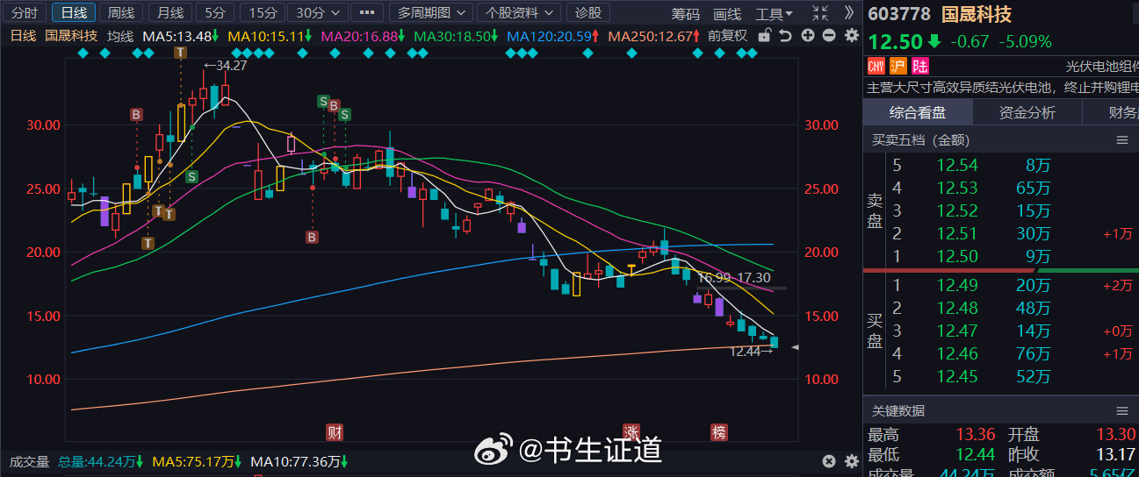Switch to the 分时 intraday chart
This screenshot has height=477, width=1139.
[24, 12]
